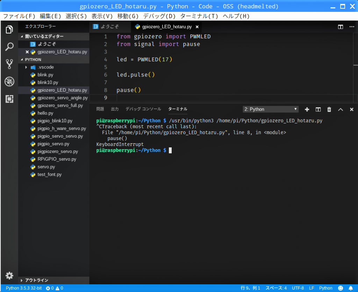Collapse the 開いているエディター section

(44, 36)
